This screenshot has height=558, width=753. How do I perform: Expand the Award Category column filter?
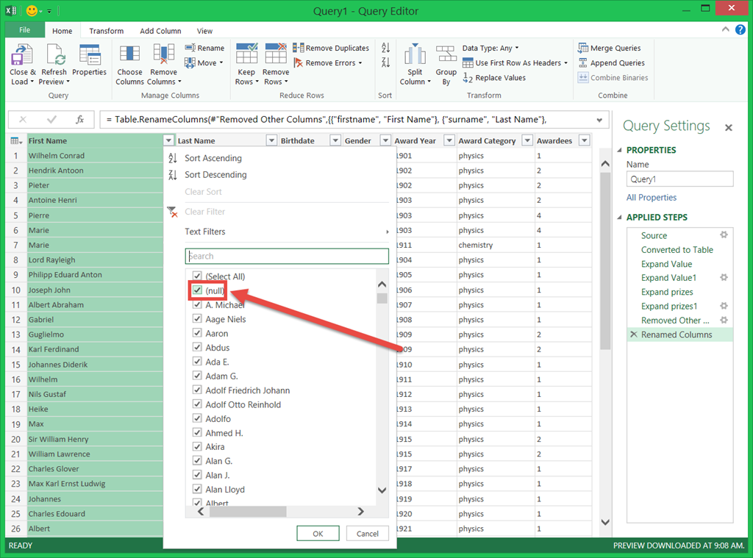click(x=527, y=140)
